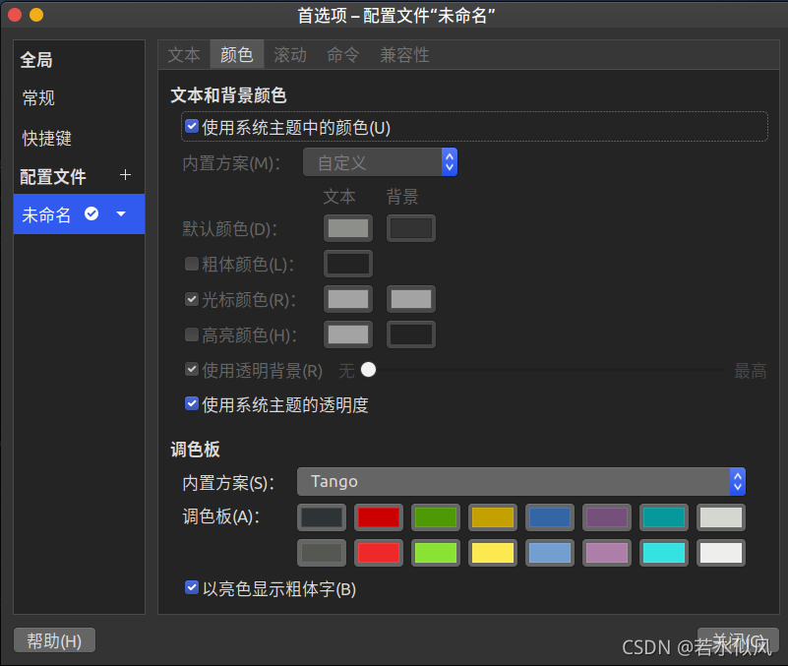Open the 兼容性 tab
The height and width of the screenshot is (666, 788).
point(404,54)
